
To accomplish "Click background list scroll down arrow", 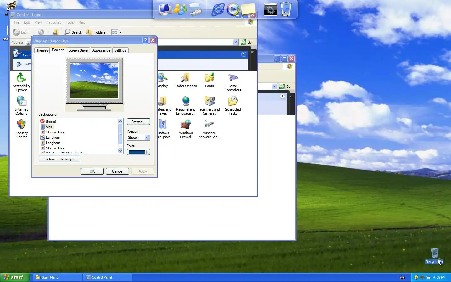I will tap(121, 151).
